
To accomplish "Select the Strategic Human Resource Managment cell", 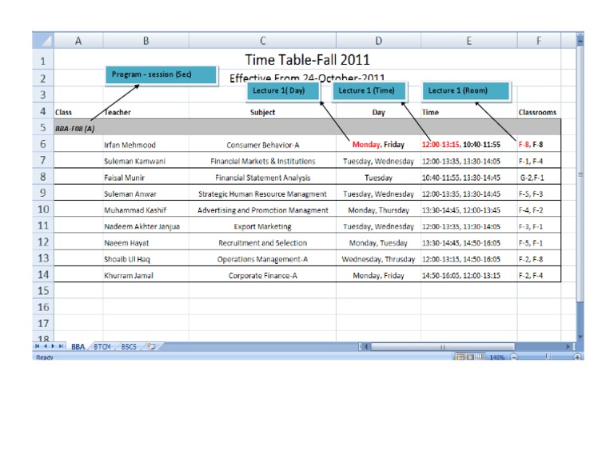I will click(262, 194).
